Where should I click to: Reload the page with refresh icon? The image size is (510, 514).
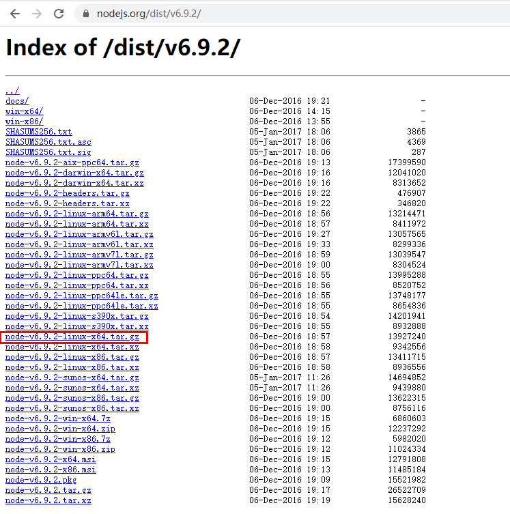point(59,14)
